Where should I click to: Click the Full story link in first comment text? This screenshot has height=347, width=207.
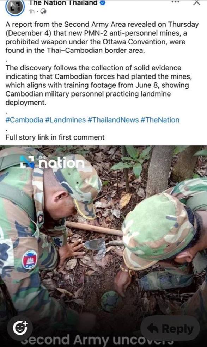pos(55,137)
